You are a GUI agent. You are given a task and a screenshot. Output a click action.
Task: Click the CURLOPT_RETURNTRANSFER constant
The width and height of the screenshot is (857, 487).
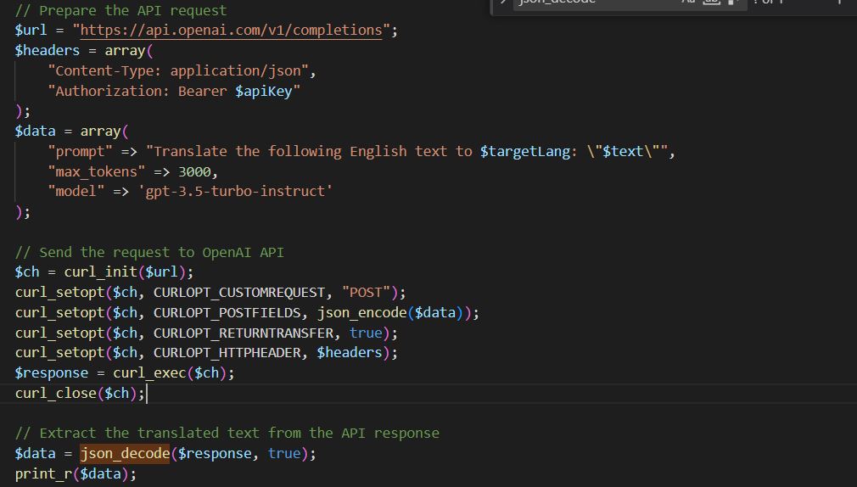click(244, 333)
